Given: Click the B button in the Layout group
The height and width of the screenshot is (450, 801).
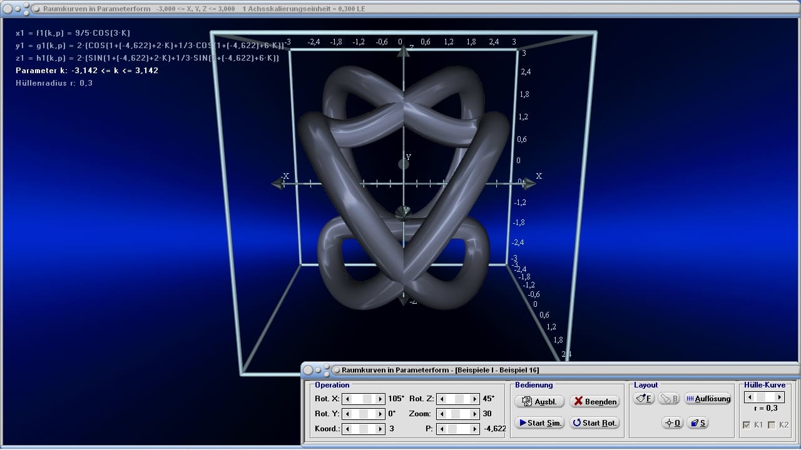Looking at the screenshot, I should 669,398.
